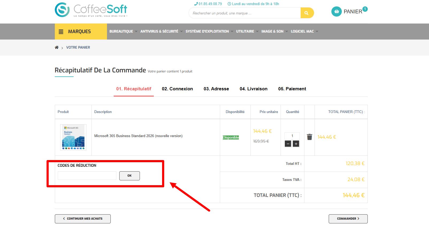Click the quantity input field

[292, 136]
